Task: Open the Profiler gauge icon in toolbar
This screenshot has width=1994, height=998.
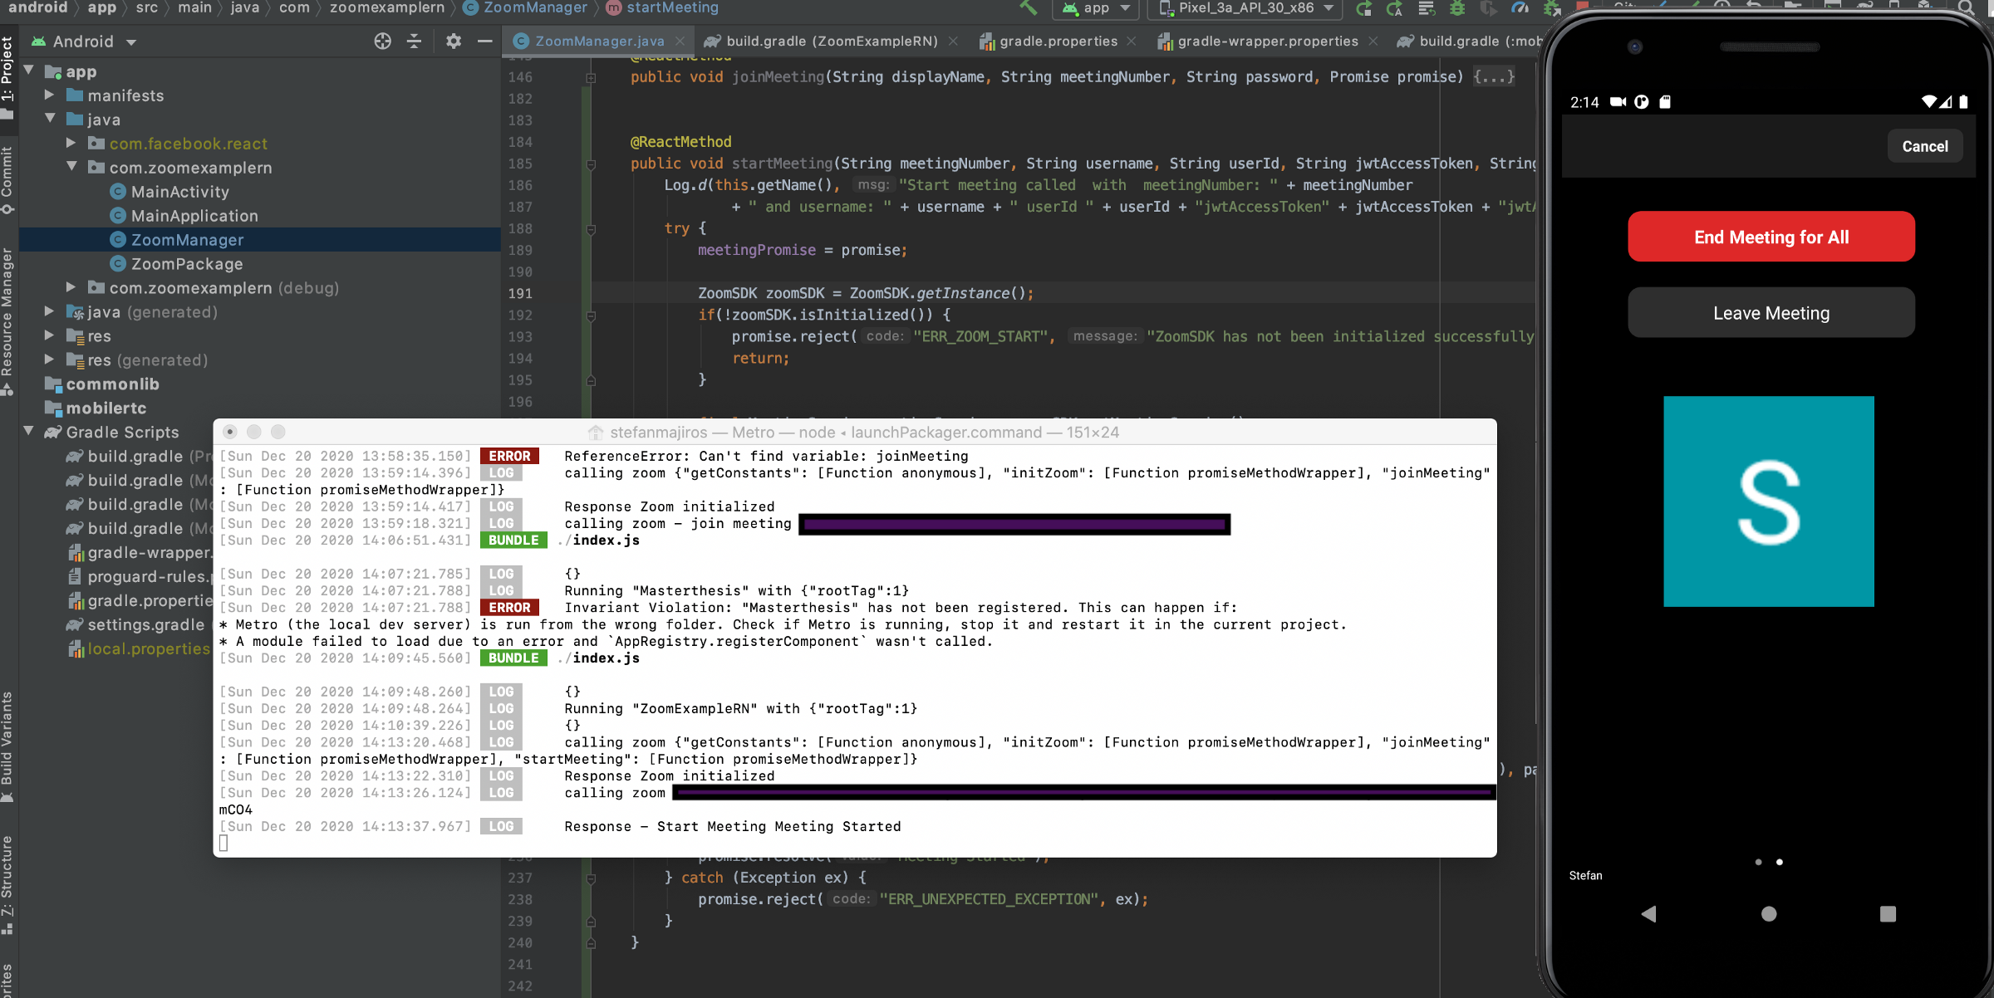Action: 1520,8
